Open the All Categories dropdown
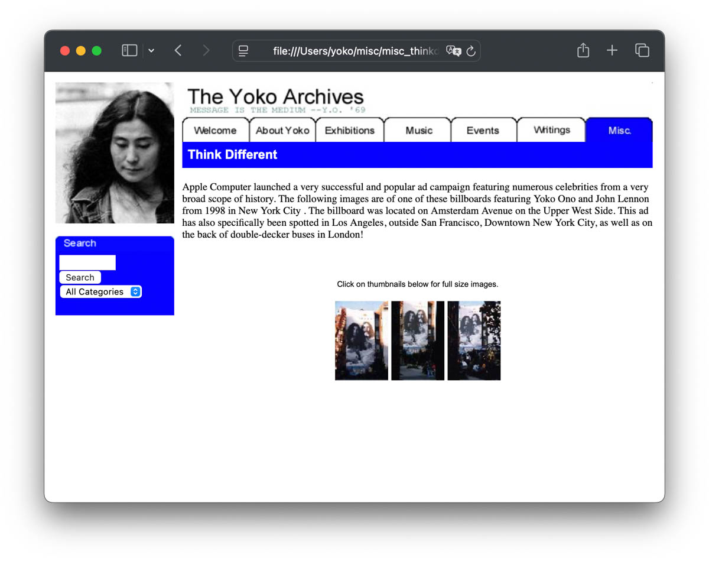This screenshot has height=561, width=709. (x=100, y=291)
